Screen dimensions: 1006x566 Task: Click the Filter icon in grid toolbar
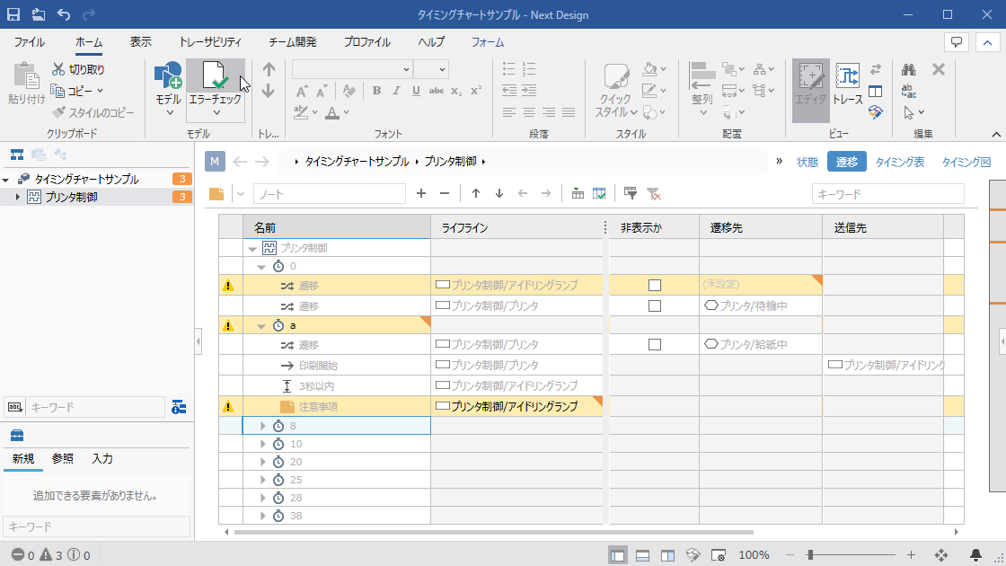[630, 193]
